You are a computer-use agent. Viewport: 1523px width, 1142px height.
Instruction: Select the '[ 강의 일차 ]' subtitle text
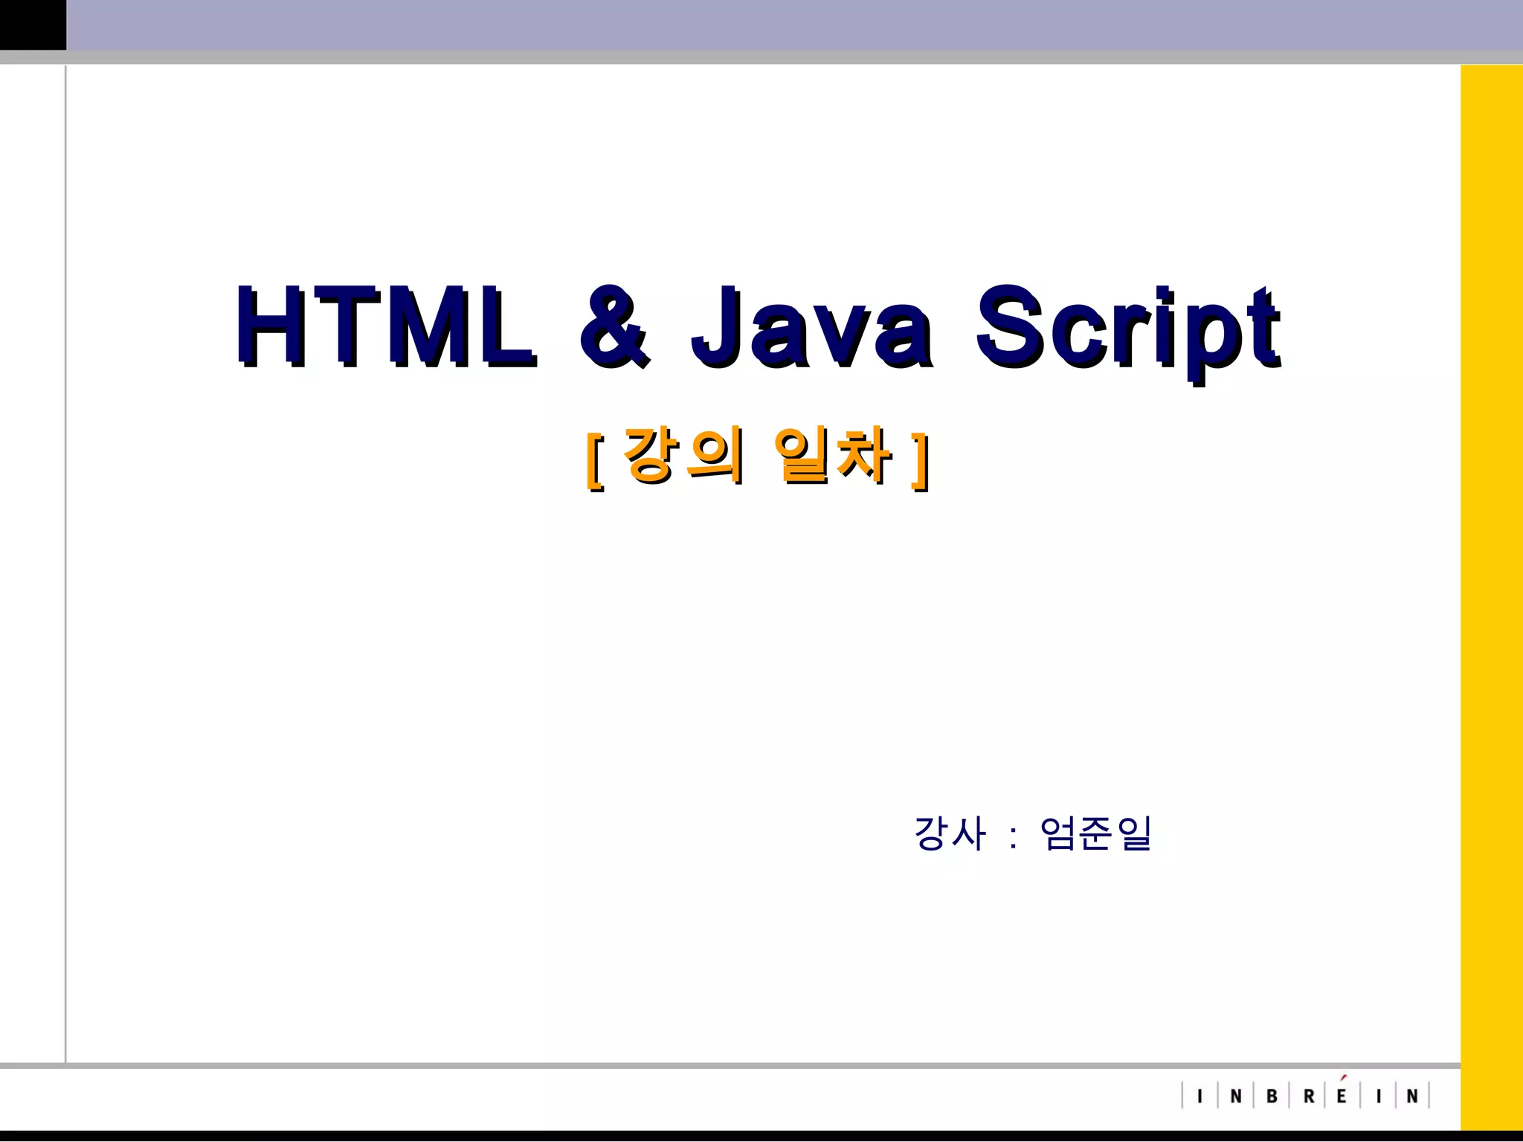pos(757,457)
